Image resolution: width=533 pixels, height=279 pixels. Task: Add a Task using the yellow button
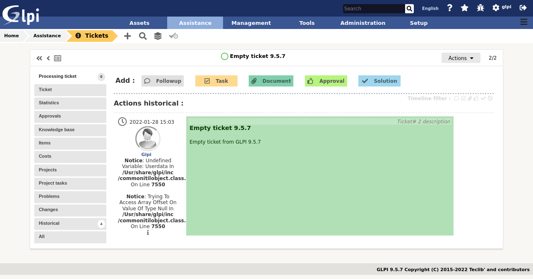[216, 81]
